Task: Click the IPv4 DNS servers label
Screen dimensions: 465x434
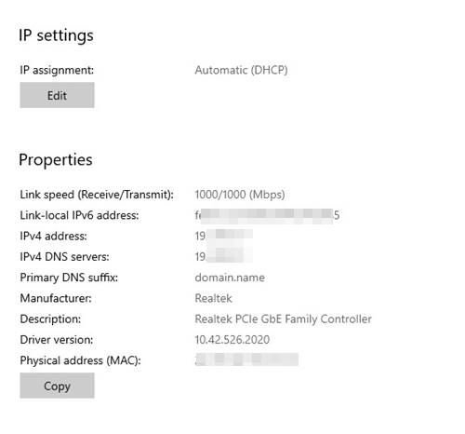Action: tap(64, 257)
